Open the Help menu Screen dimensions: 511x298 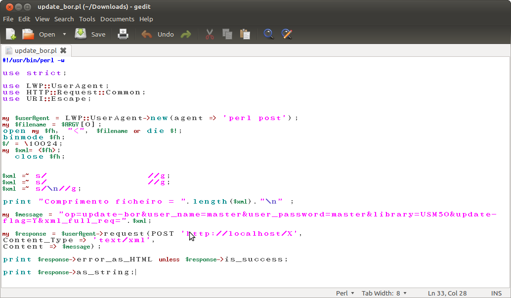tap(146, 19)
